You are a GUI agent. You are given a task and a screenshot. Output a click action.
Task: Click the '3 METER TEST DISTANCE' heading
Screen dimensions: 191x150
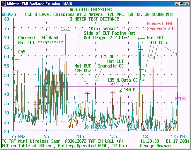tap(94, 19)
